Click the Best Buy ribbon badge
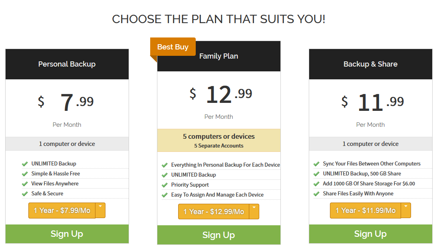The height and width of the screenshot is (246, 437). pos(173,47)
